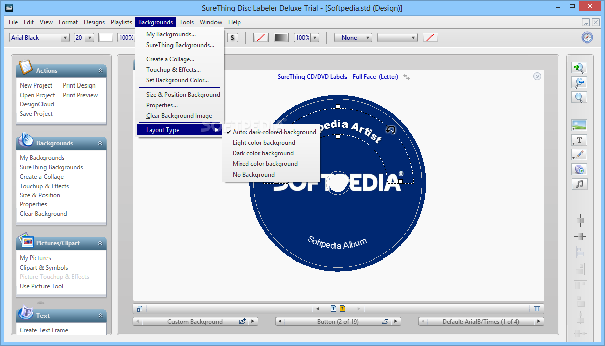The height and width of the screenshot is (346, 605).
Task: Select the Insert Picture tool icon
Action: pos(579,125)
